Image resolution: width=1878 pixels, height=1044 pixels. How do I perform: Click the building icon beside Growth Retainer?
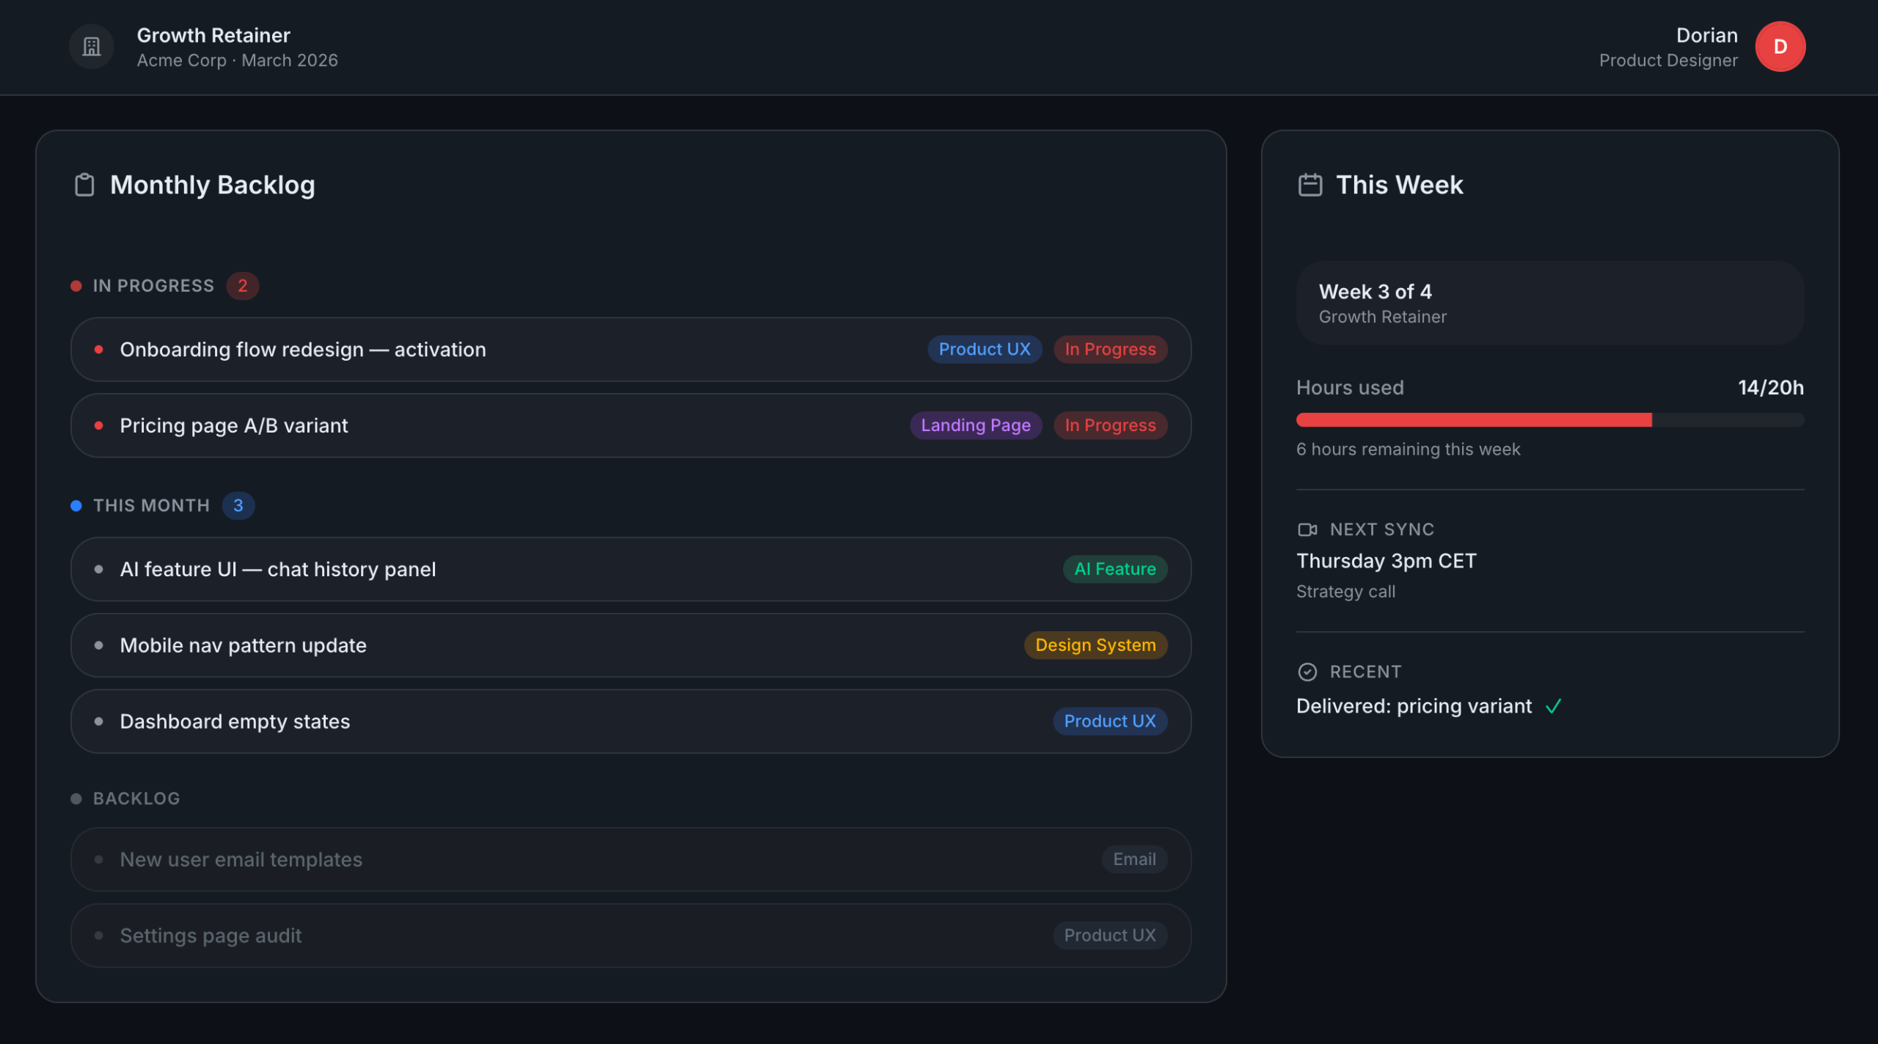pos(92,47)
